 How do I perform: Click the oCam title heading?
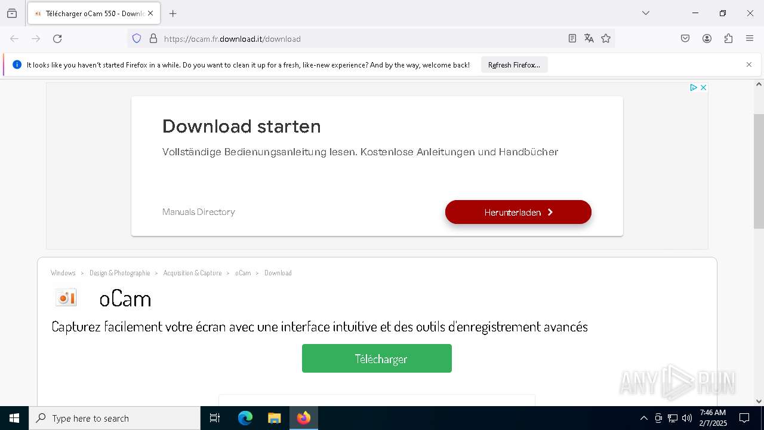pos(125,299)
